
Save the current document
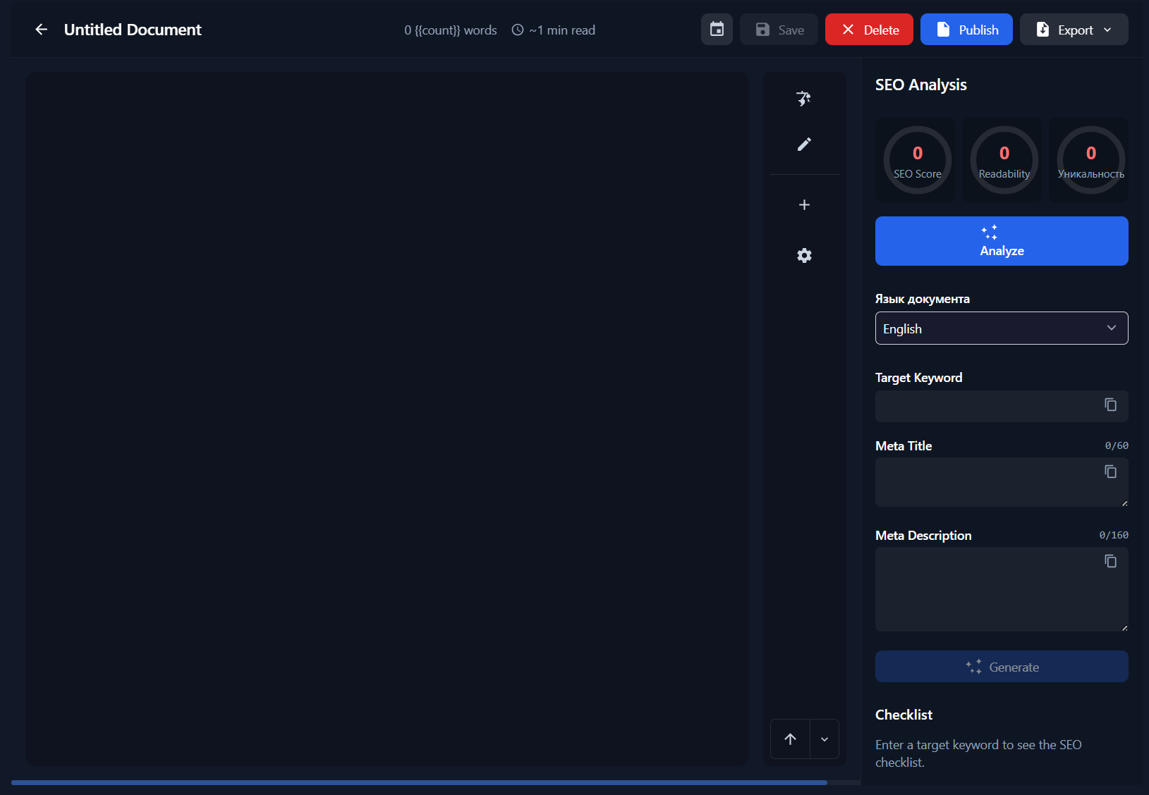(x=778, y=29)
